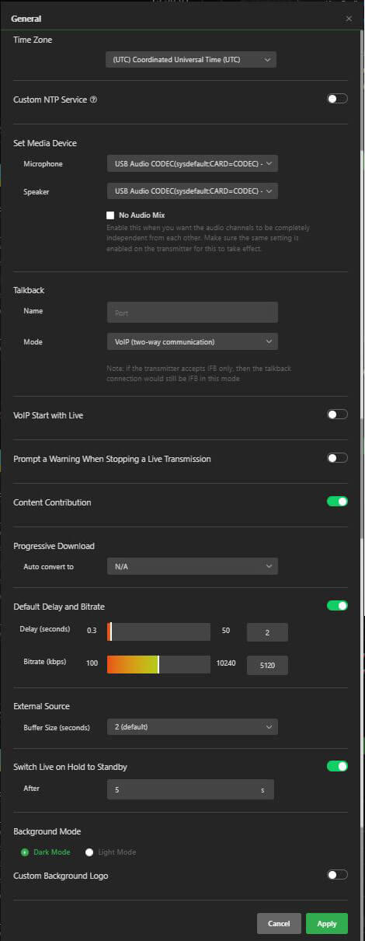Click the Delay seconds slider

pos(158,631)
